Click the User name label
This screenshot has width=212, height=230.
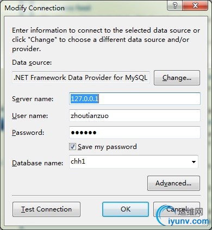pos(30,116)
